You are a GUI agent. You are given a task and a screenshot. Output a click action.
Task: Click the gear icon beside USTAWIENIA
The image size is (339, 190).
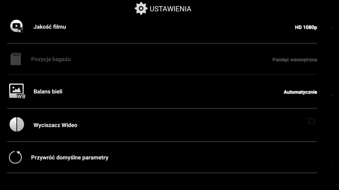pos(141,9)
